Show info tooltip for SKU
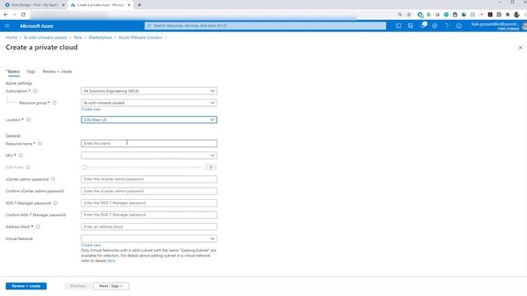This screenshot has width=527, height=296. pyautogui.click(x=21, y=155)
